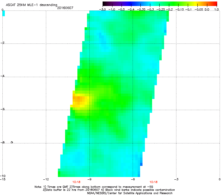Click the -0.1 colorbar tick label

(188, 10)
